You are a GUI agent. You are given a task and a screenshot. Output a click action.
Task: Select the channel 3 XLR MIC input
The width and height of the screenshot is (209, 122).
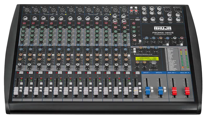(x=44, y=10)
